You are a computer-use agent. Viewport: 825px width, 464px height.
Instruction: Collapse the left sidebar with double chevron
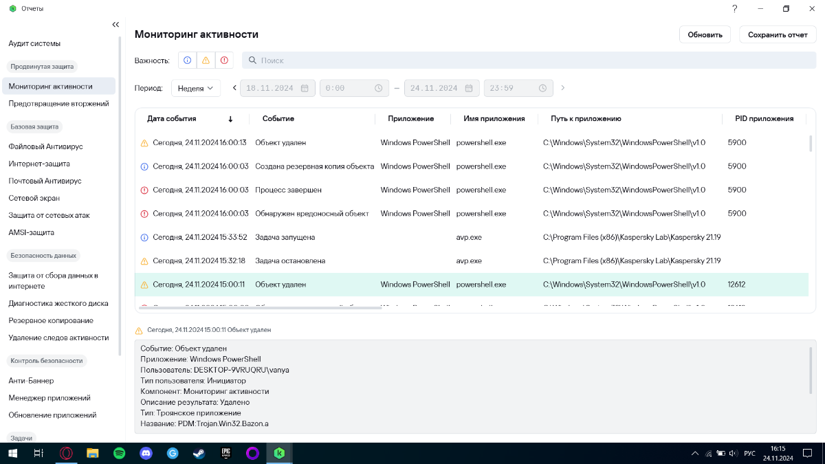(115, 25)
